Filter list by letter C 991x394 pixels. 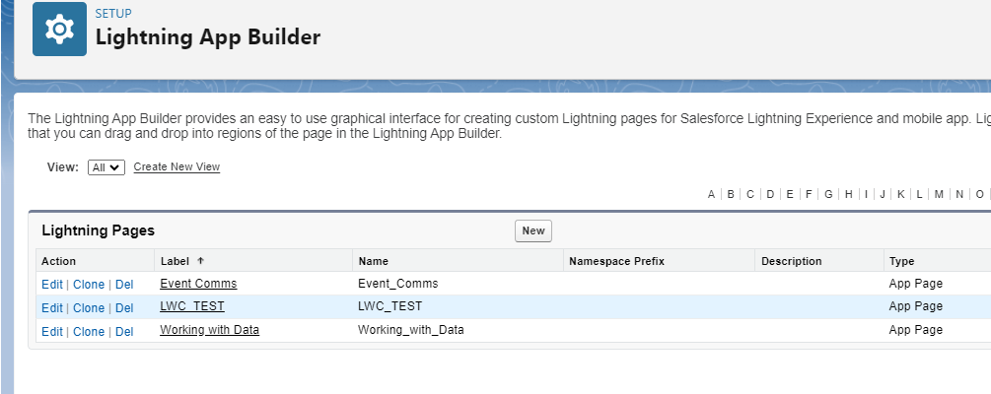pyautogui.click(x=750, y=194)
